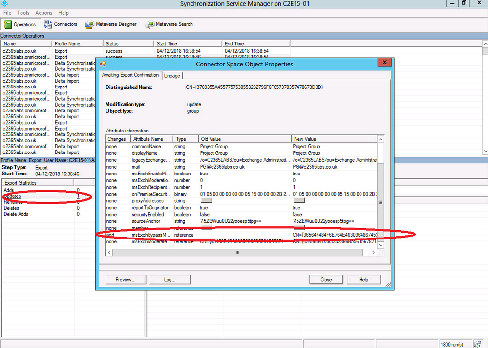
Task: Open proxyAddresses old value ellipsis button
Action: (206, 201)
